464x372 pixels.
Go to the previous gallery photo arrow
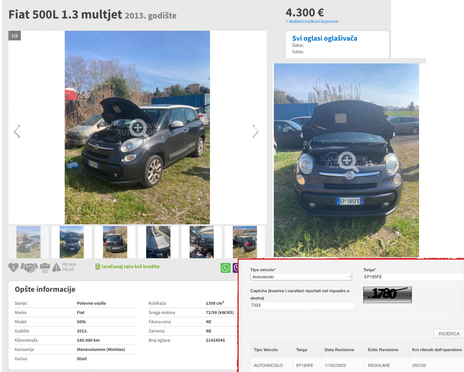coord(17,131)
